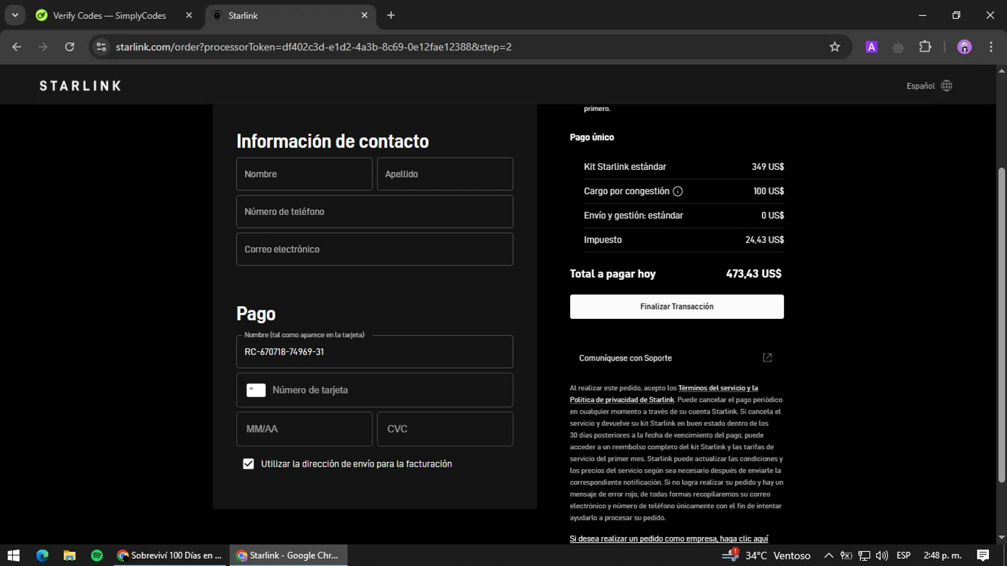Click the globe language icon
1007x566 pixels.
coord(947,86)
